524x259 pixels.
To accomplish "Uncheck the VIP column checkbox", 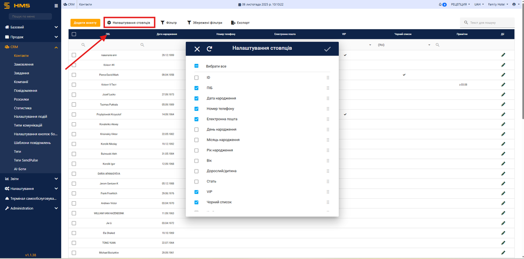I will point(196,192).
